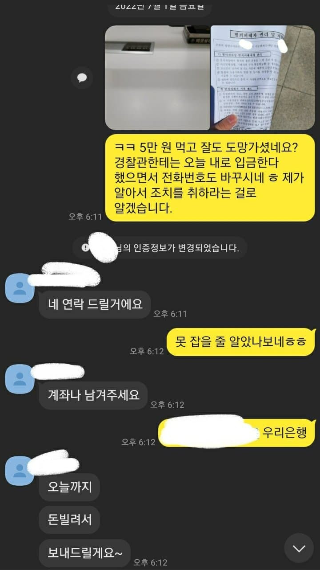
Task: Open the right document photo thumbnail
Action: (263, 78)
